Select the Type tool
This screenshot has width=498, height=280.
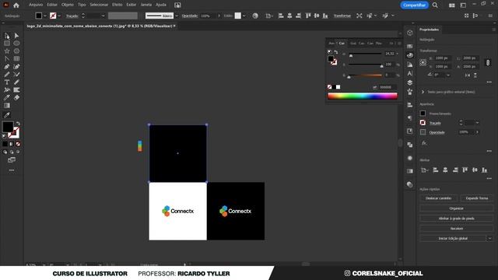pos(7,82)
